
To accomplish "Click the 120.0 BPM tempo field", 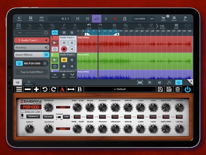I will 140,19.
